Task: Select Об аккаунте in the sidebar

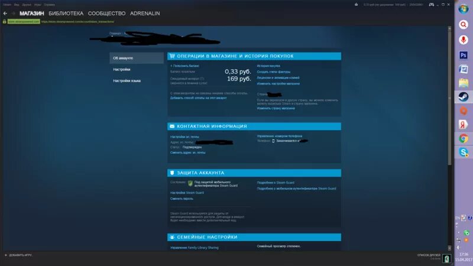Action: click(x=137, y=58)
